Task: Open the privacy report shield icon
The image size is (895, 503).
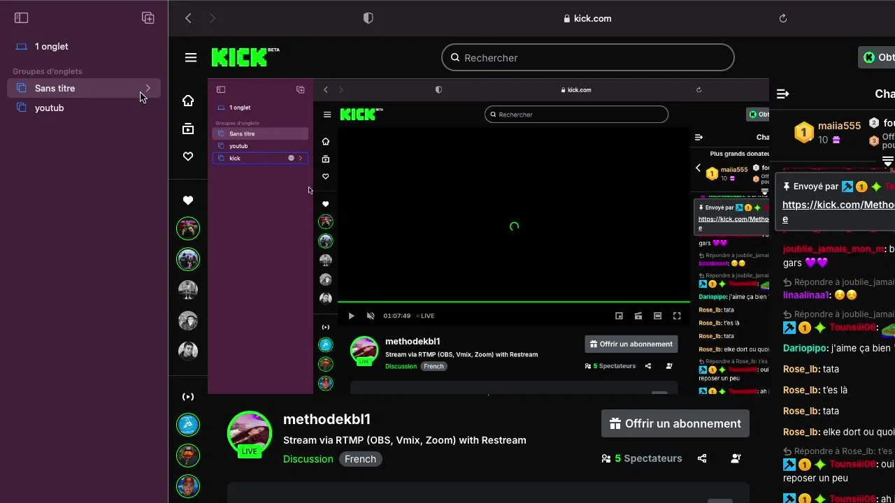Action: click(x=368, y=18)
